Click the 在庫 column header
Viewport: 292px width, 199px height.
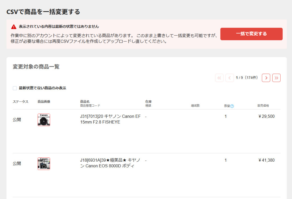pos(148,101)
